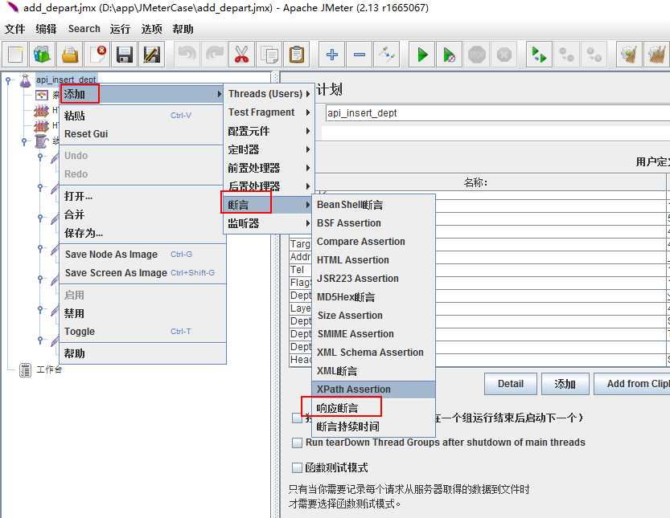This screenshot has height=518, width=670.
Task: Open the Search menu
Action: [84, 29]
